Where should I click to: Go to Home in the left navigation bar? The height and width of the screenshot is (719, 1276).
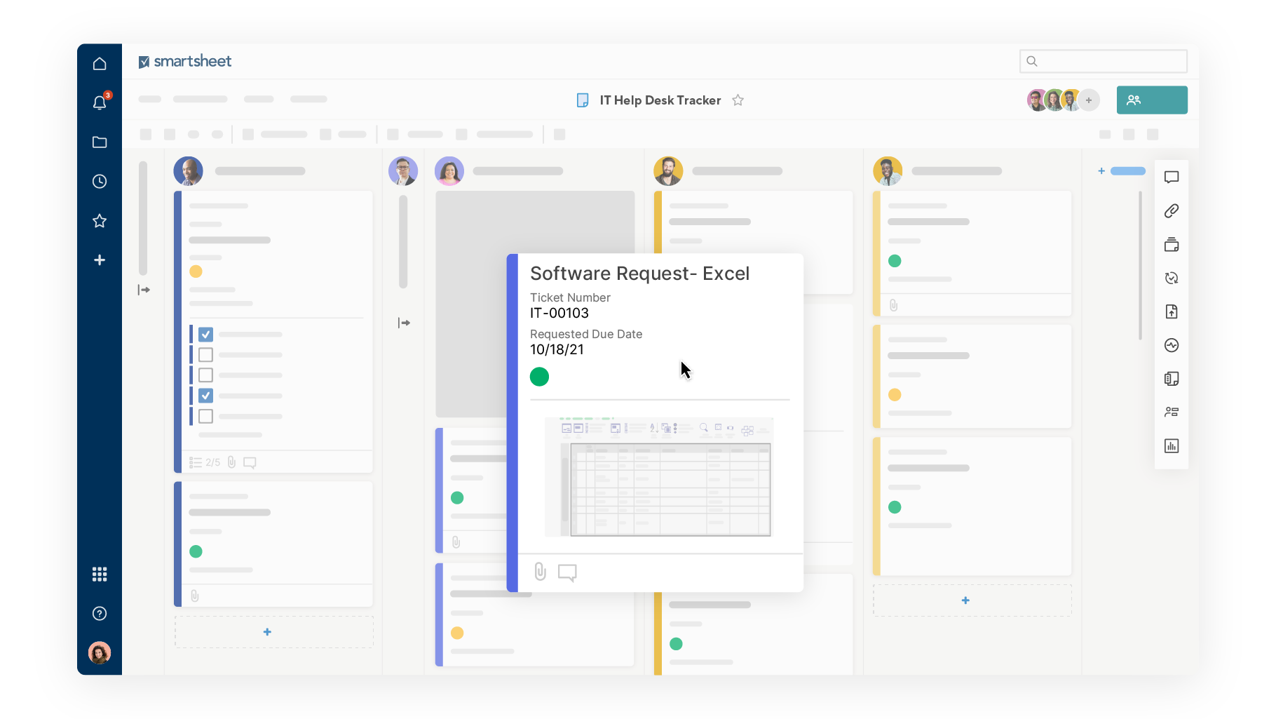point(100,64)
